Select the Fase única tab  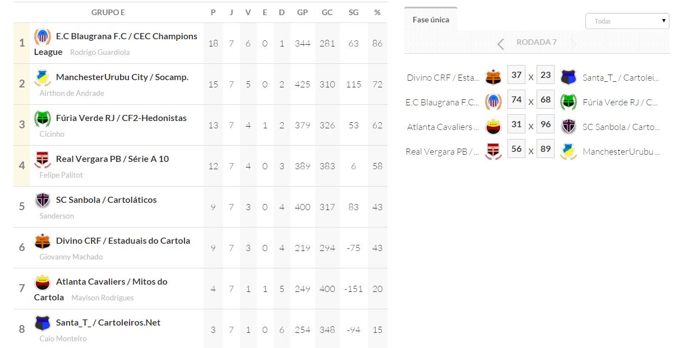[431, 20]
